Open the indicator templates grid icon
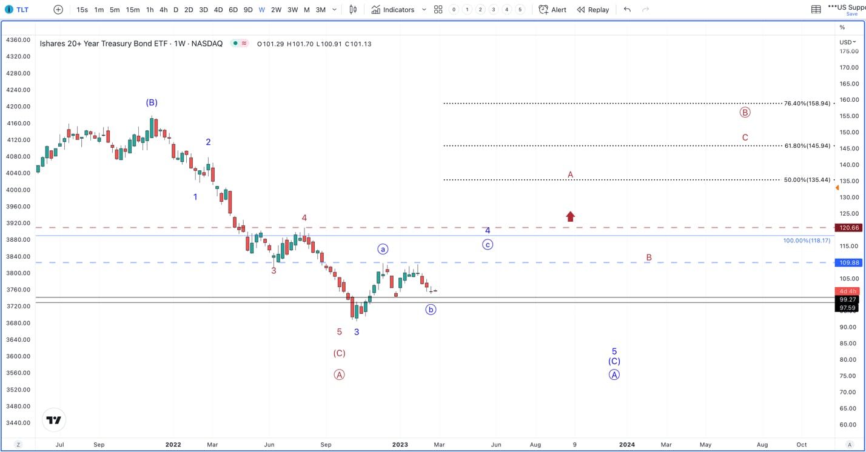 click(x=438, y=10)
